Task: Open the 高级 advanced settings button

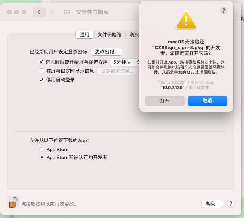Action: 212,204
